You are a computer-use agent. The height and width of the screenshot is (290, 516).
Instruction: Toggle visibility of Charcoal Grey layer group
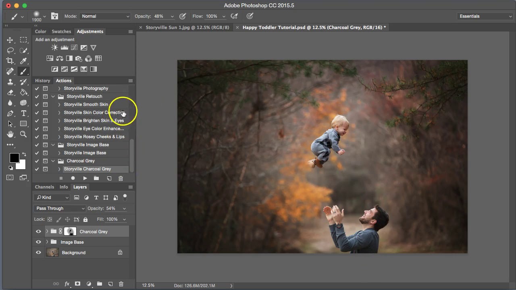(x=38, y=232)
